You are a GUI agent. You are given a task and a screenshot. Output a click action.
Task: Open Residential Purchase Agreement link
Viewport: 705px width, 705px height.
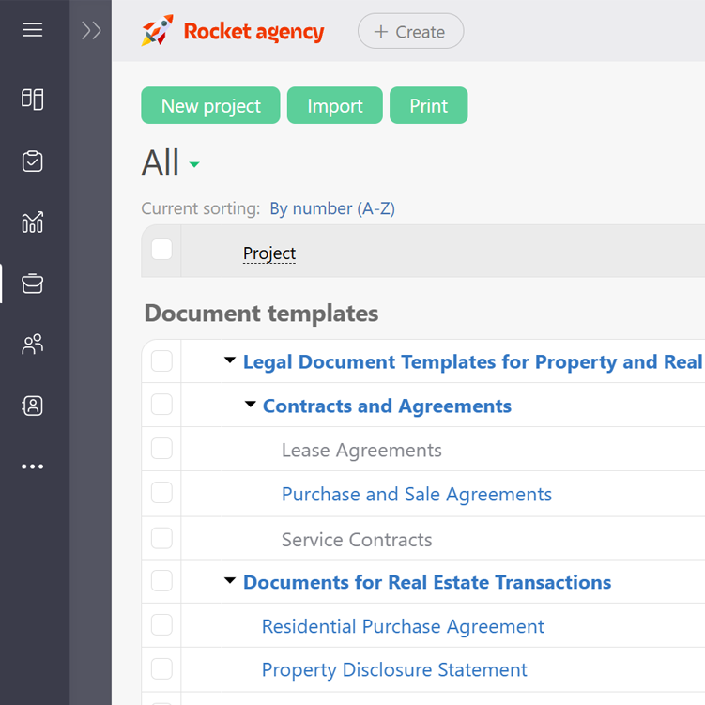(x=403, y=626)
